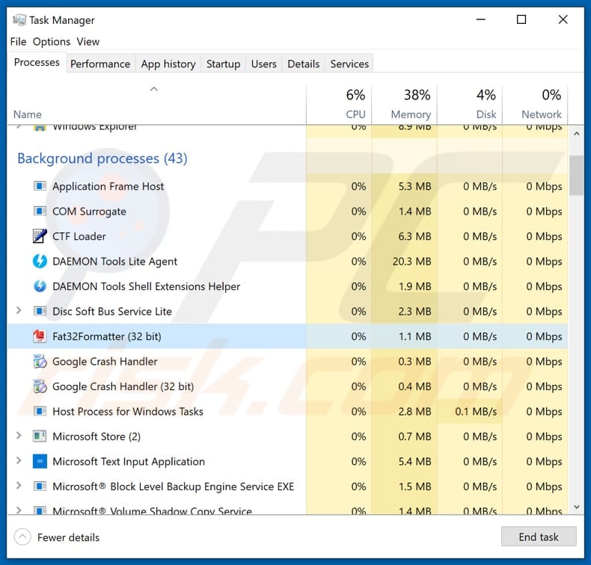Click the DAEMON Tools Shell Extensions Helper icon

click(40, 286)
